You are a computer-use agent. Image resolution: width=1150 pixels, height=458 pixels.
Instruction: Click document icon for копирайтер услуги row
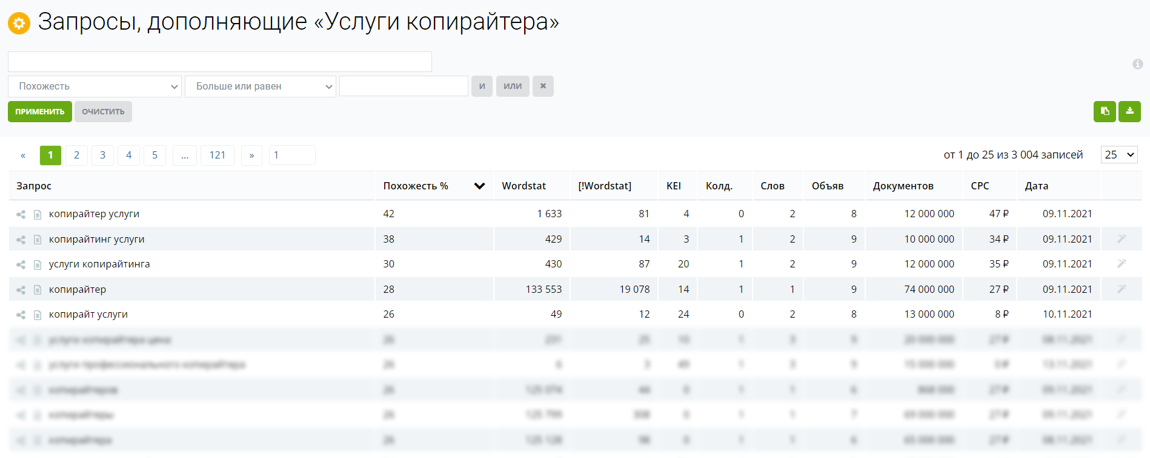38,214
